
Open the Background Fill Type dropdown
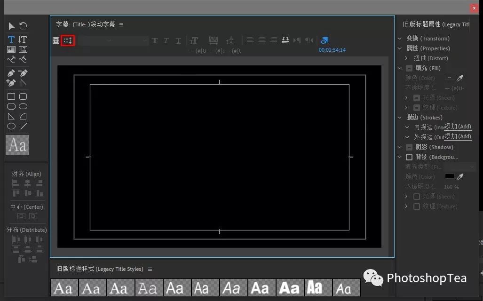[x=460, y=166]
